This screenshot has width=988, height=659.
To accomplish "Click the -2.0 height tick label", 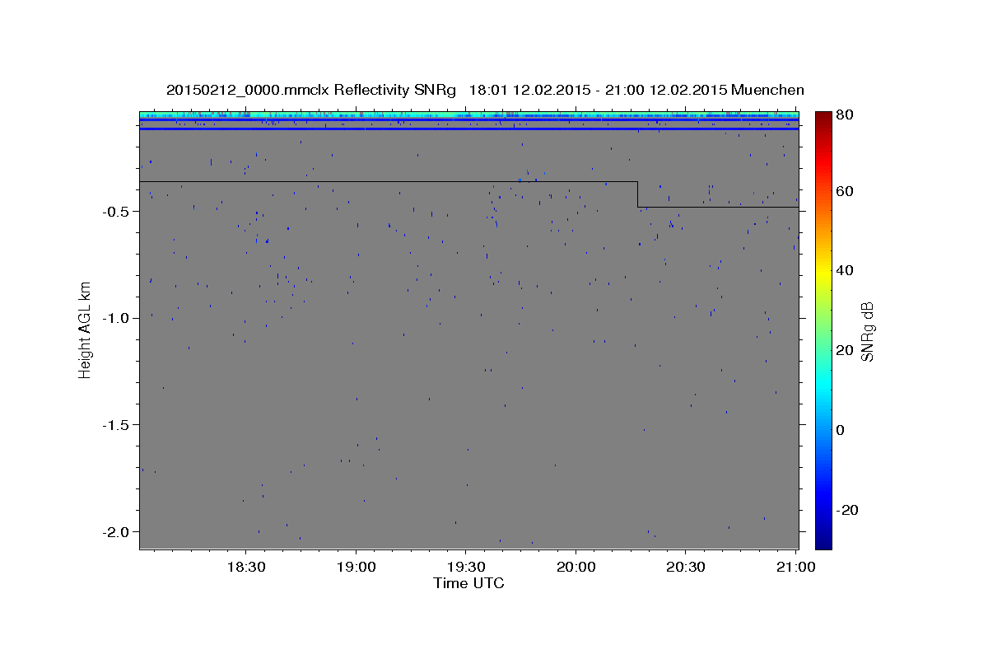I will pyautogui.click(x=115, y=532).
